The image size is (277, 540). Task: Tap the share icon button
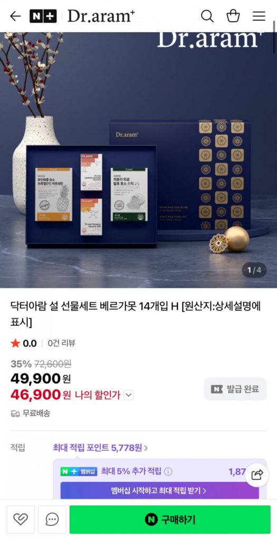tap(257, 475)
